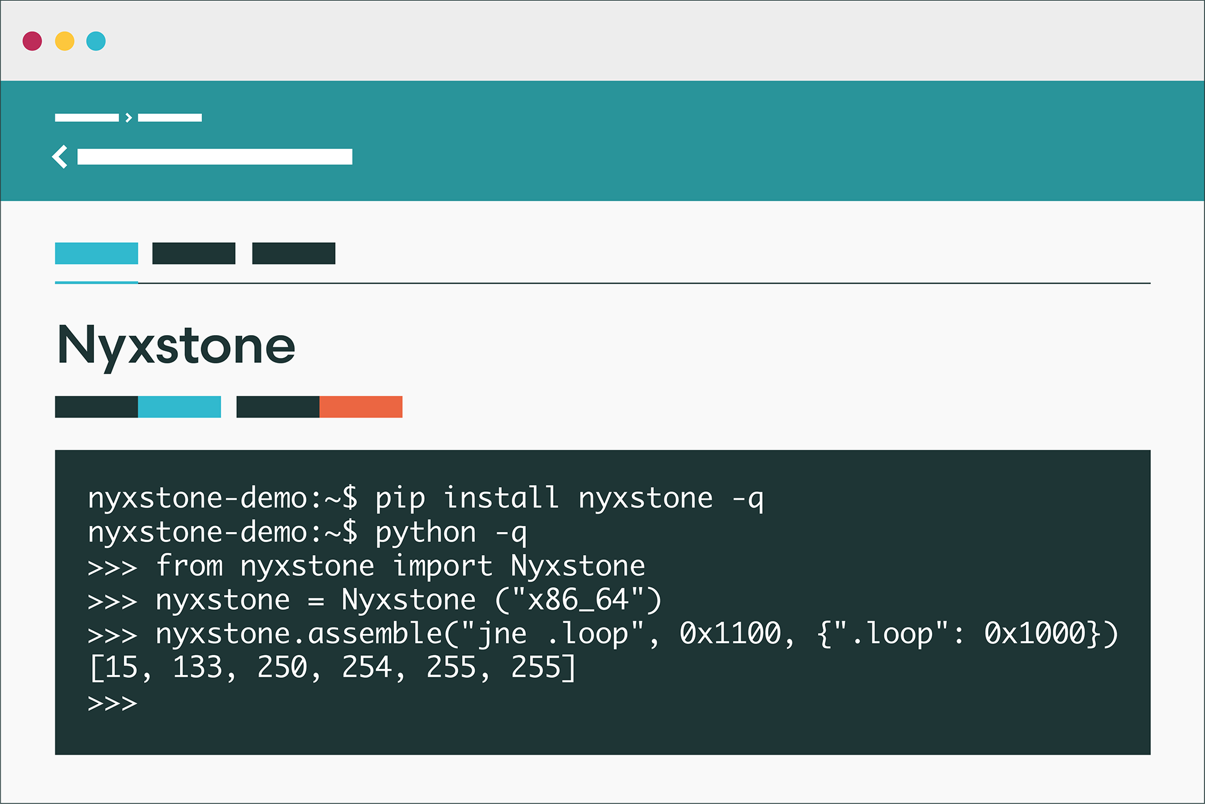Click the orange badge segment
1205x804 pixels.
[x=361, y=407]
